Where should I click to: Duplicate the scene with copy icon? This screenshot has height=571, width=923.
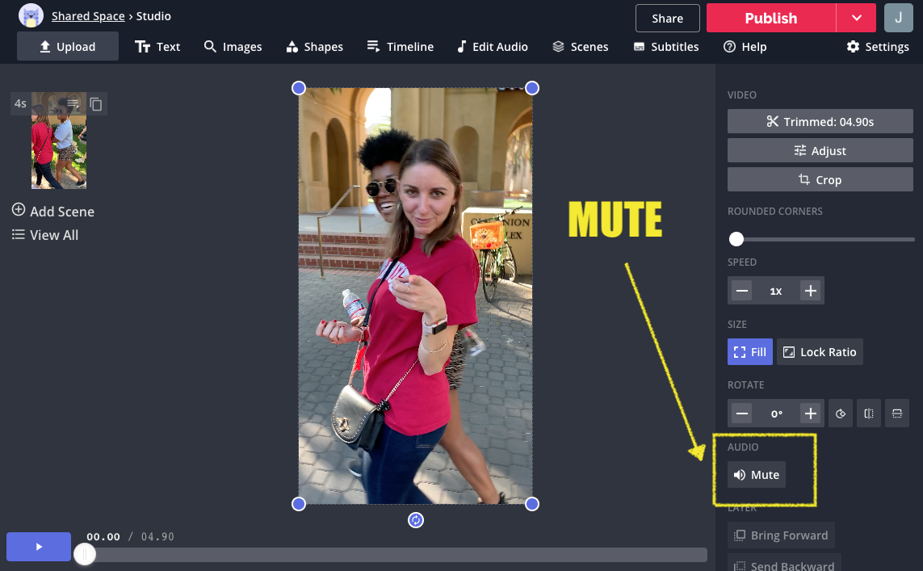[x=96, y=104]
